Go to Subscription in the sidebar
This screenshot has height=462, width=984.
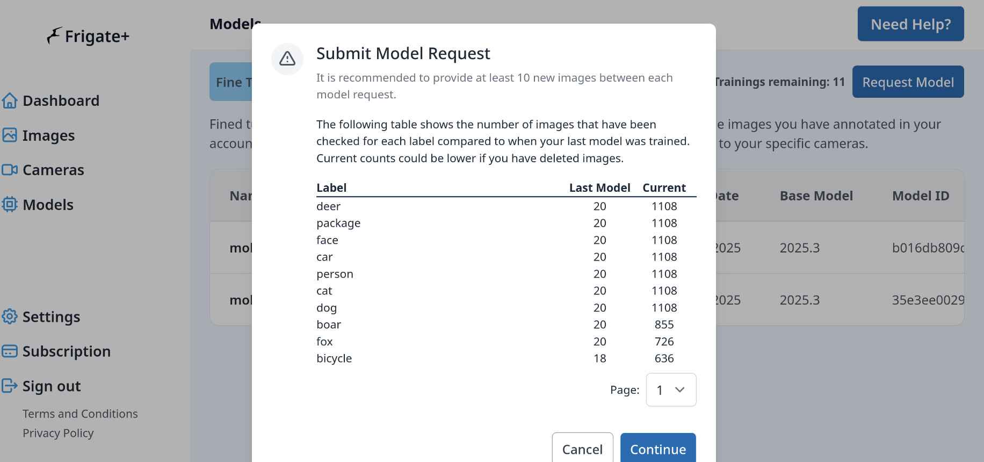pyautogui.click(x=66, y=351)
